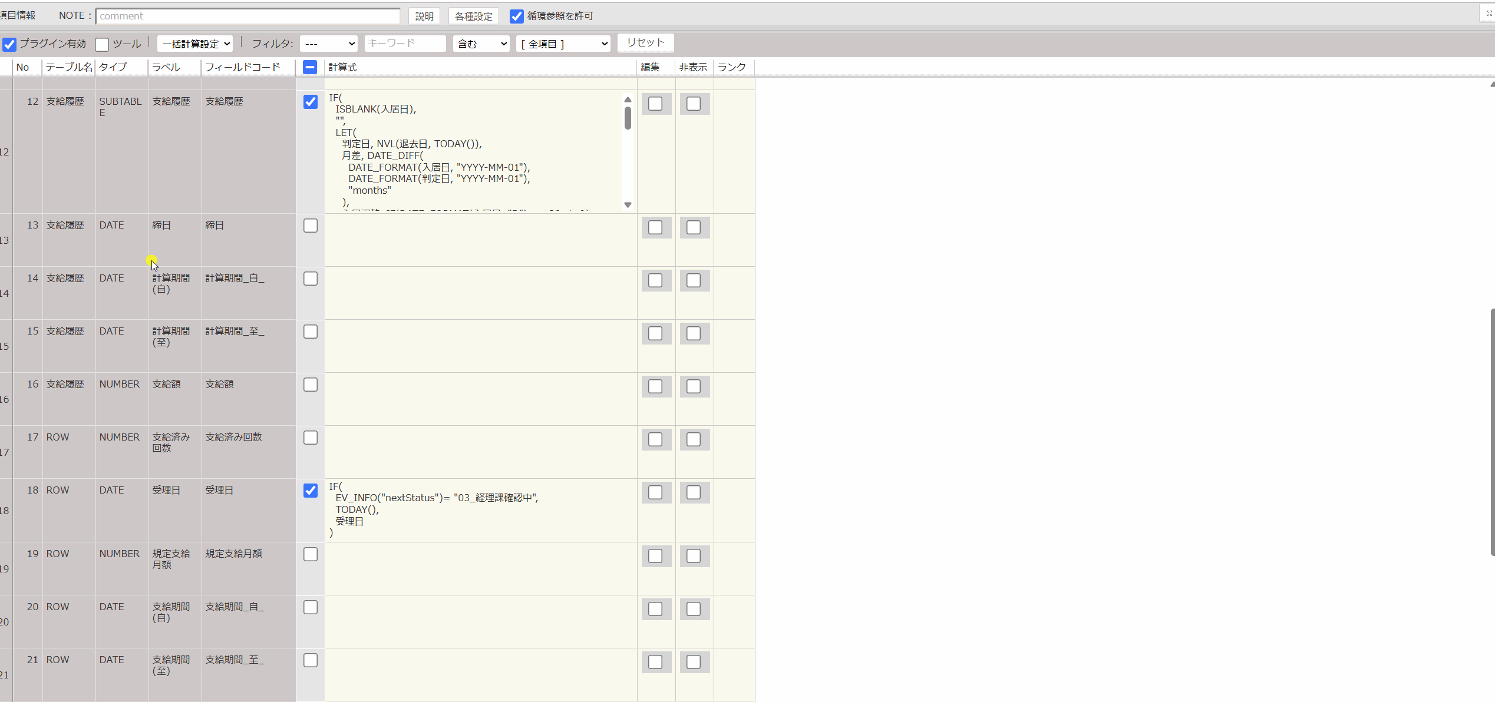This screenshot has width=1495, height=702.
Task: Click the blue indeterminate select-all checkbox in header
Action: click(309, 67)
